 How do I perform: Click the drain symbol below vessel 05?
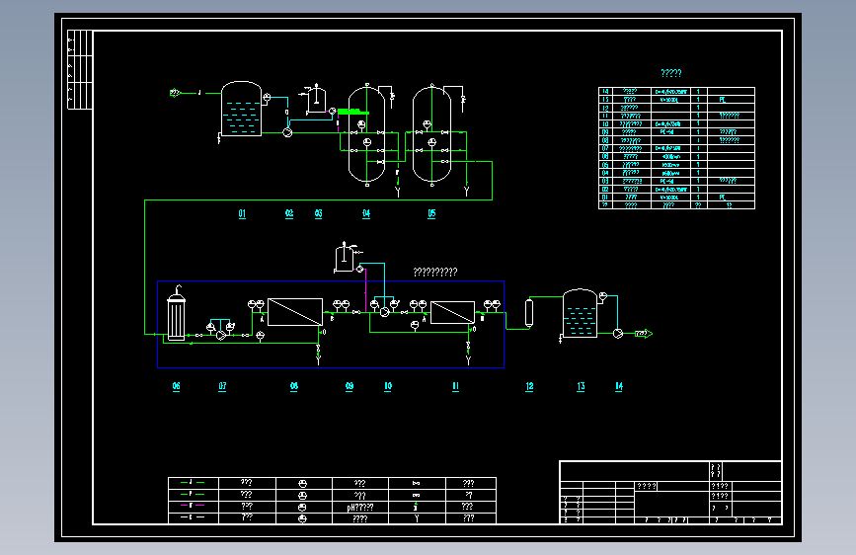[x=466, y=192]
